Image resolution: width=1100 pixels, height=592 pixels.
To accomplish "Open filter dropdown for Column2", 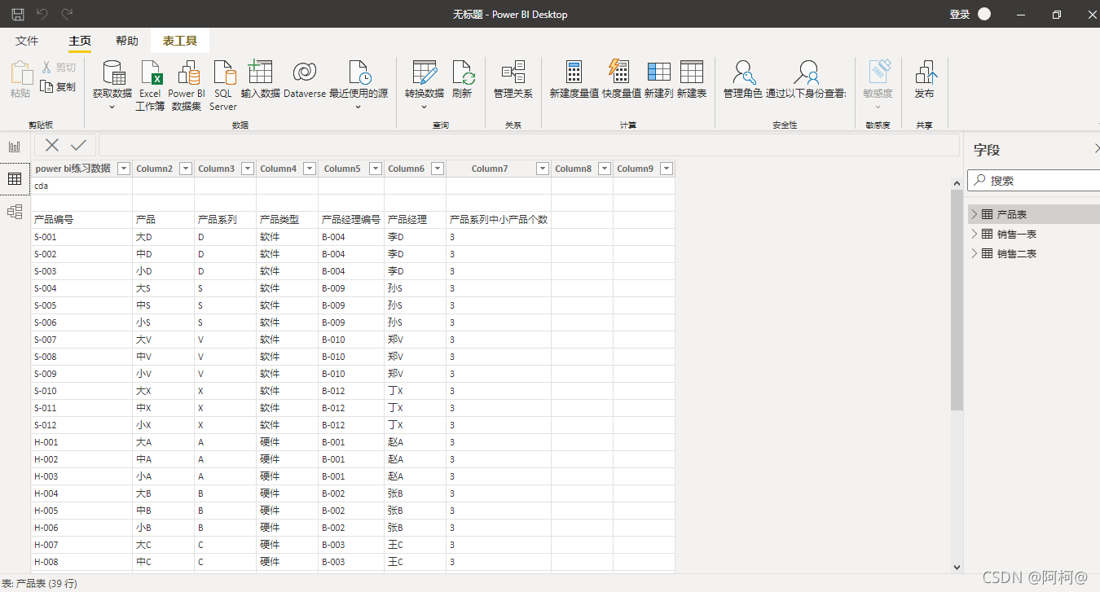I will [x=186, y=169].
